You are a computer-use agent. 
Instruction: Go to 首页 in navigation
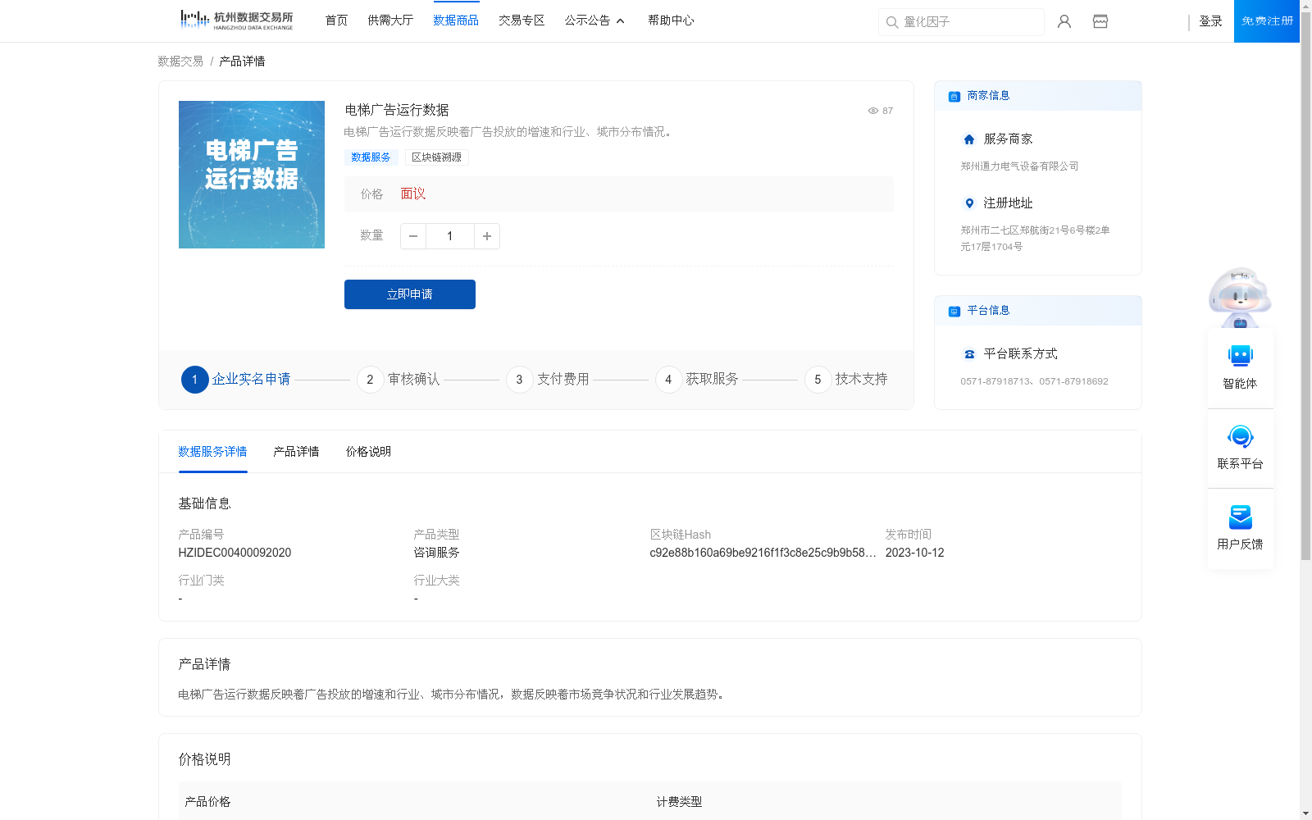336,20
